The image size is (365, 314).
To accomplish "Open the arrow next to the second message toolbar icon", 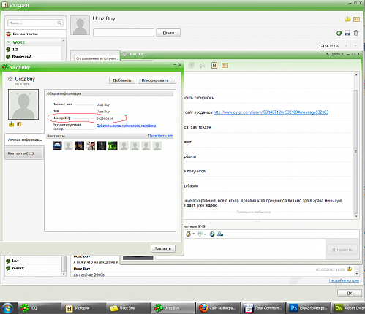I will tap(205, 234).
